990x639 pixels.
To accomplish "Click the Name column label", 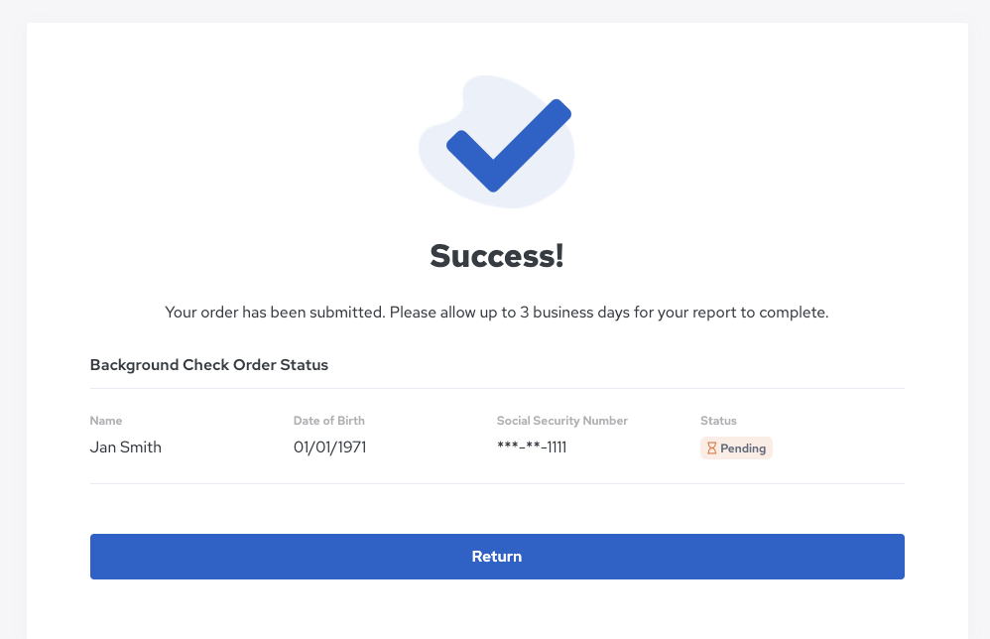I will click(x=106, y=421).
